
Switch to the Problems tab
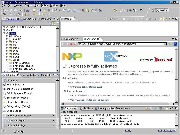pos(87,108)
